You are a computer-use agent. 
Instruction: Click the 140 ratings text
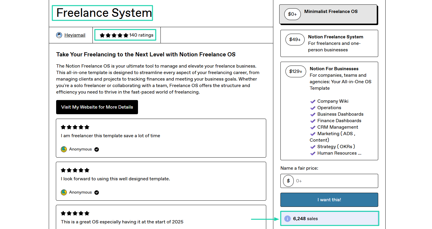[x=141, y=35]
